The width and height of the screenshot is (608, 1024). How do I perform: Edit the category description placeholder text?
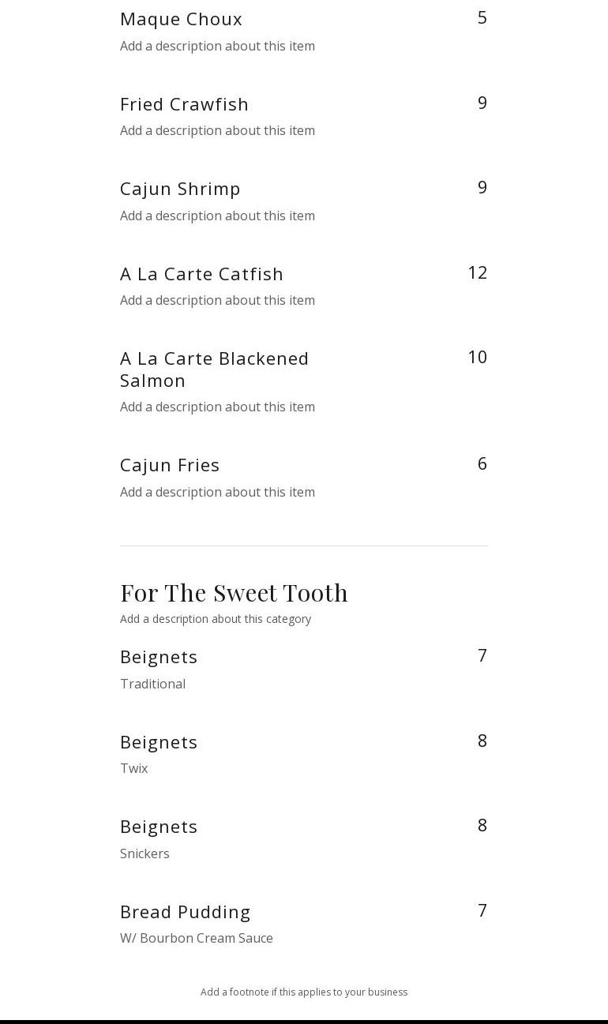click(x=216, y=619)
